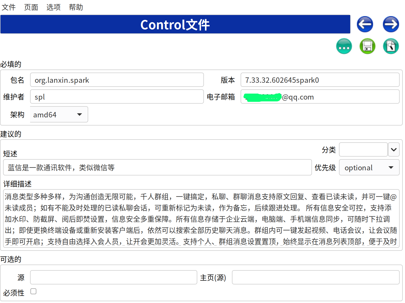Click the empty 主页(源) homepage field
This screenshot has height=303, width=405.
316,278
